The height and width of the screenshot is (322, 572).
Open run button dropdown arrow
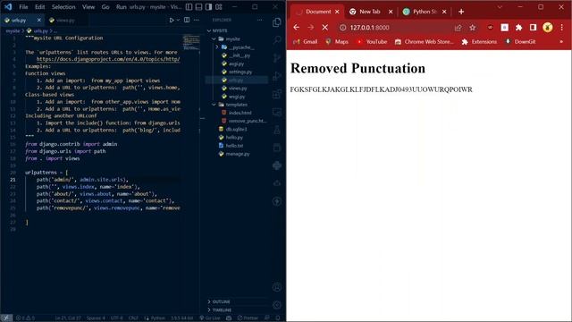point(178,20)
